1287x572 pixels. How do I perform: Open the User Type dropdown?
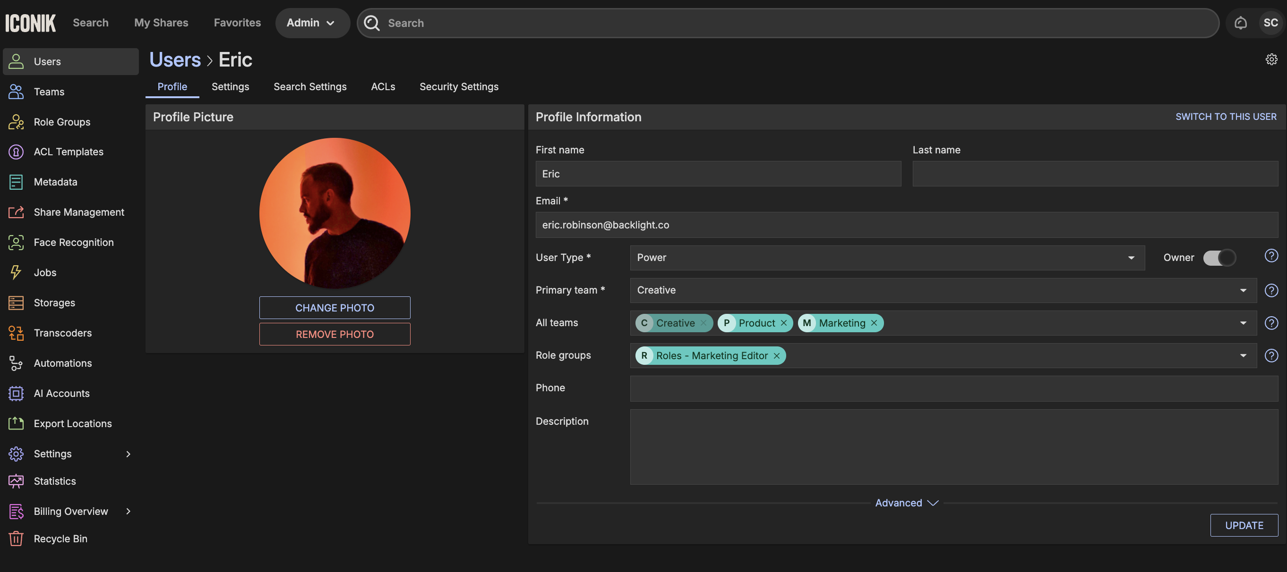pyautogui.click(x=887, y=258)
